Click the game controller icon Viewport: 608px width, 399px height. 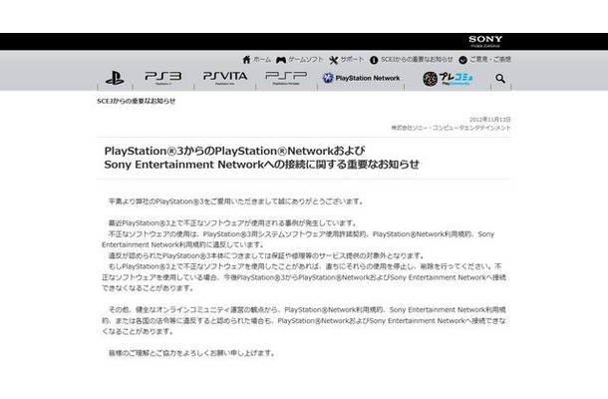(281, 60)
